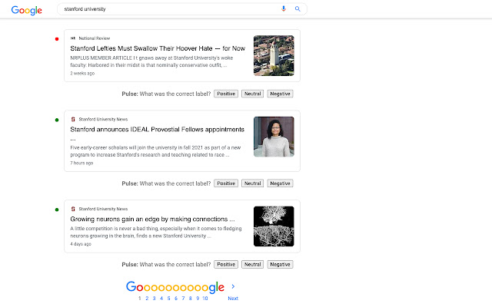Open the Hoover Tower aerial thumbnail
Screen dimensions: 492x307
(x=274, y=55)
